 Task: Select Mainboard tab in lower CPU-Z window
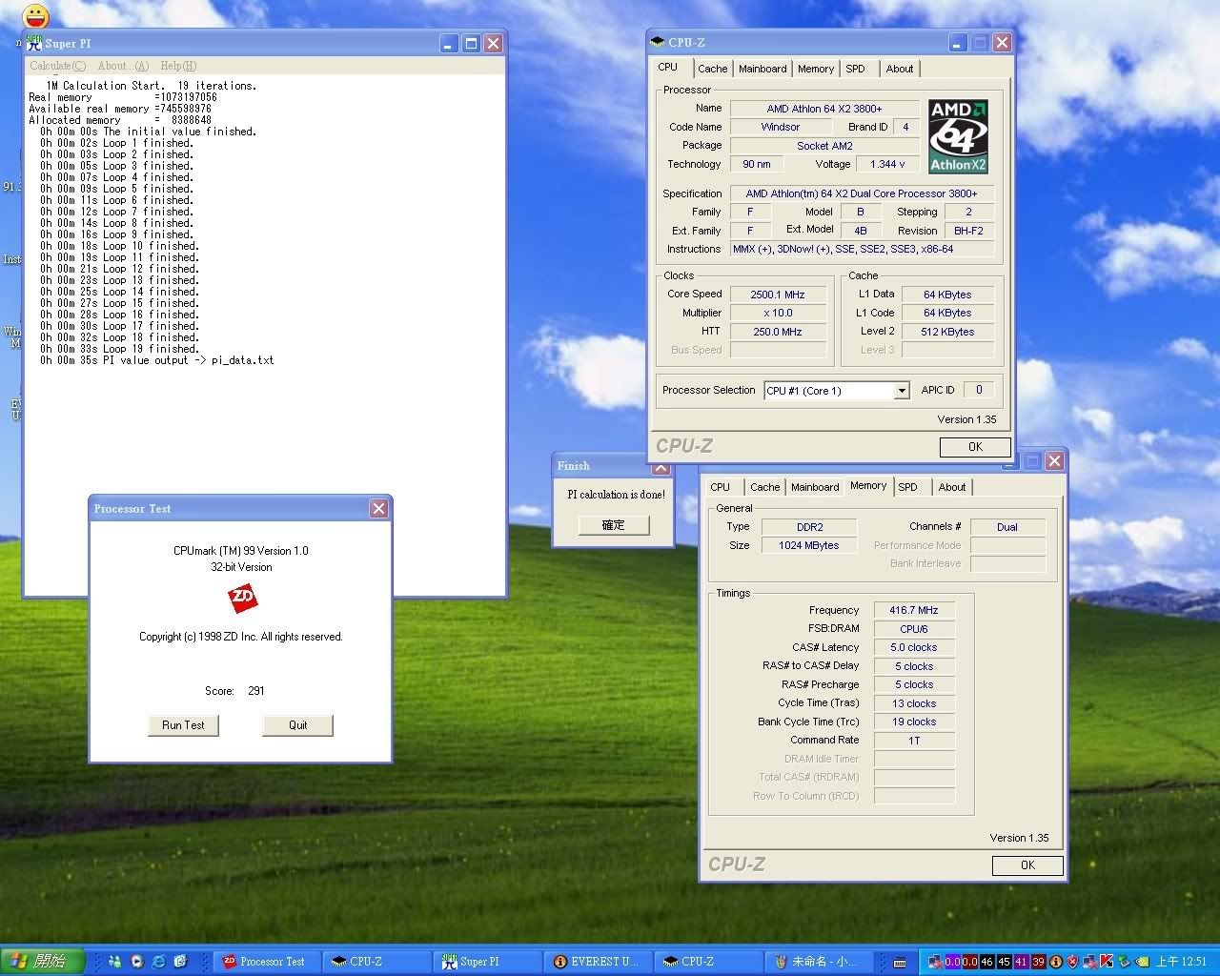click(815, 487)
